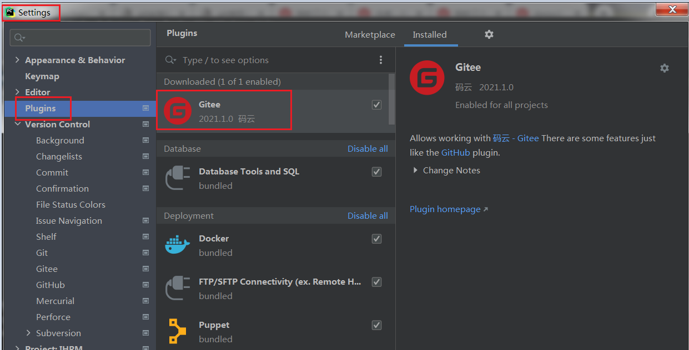
Task: Click Disable all for Database plugins
Action: click(368, 148)
